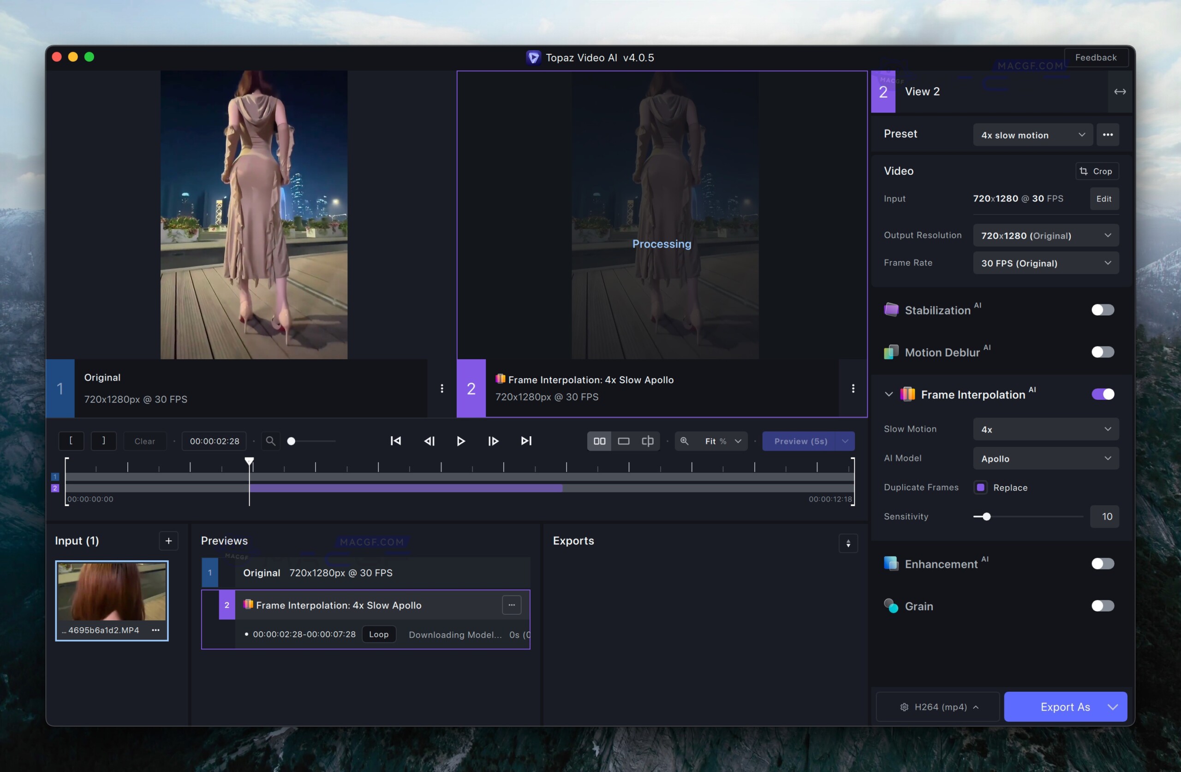This screenshot has width=1181, height=772.
Task: Open preset options via the ellipsis icon
Action: [1108, 135]
